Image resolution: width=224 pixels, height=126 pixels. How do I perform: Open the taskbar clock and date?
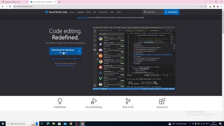(213, 124)
